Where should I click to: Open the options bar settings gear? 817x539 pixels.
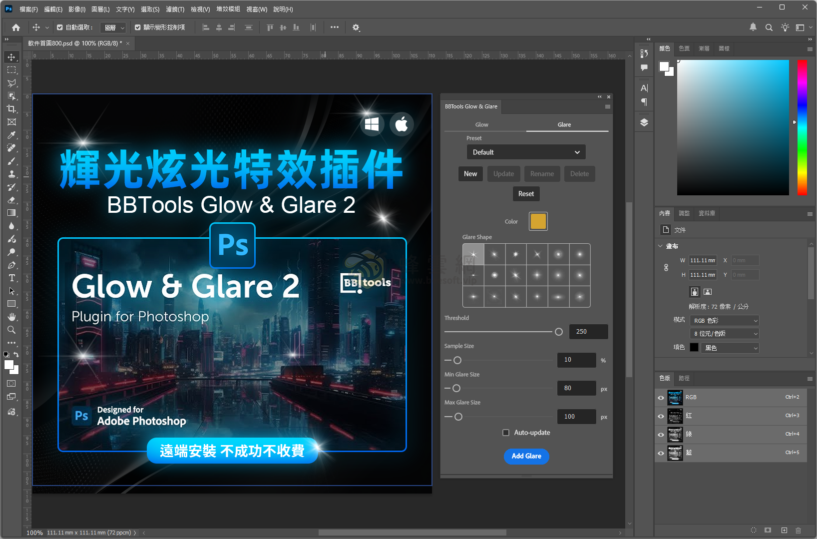356,27
